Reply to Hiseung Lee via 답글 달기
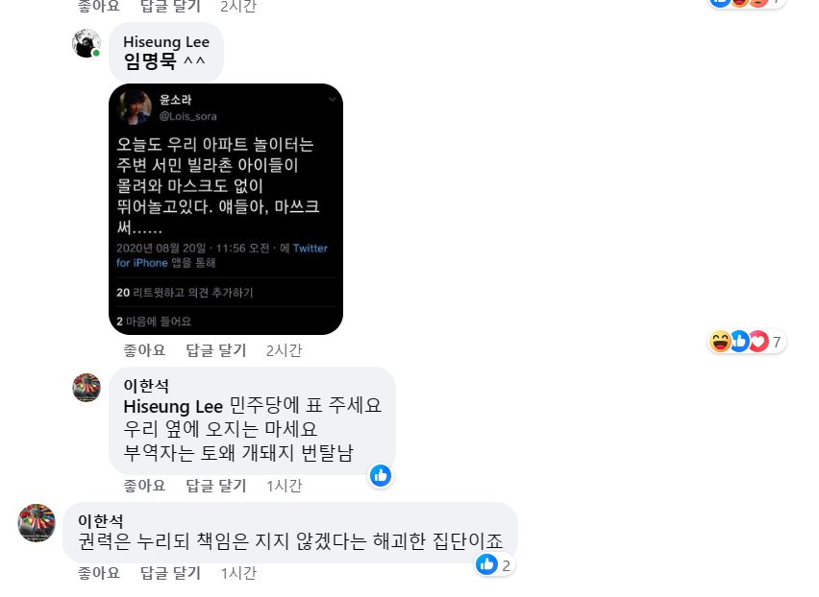Screen dimensions: 819x597 point(216,350)
